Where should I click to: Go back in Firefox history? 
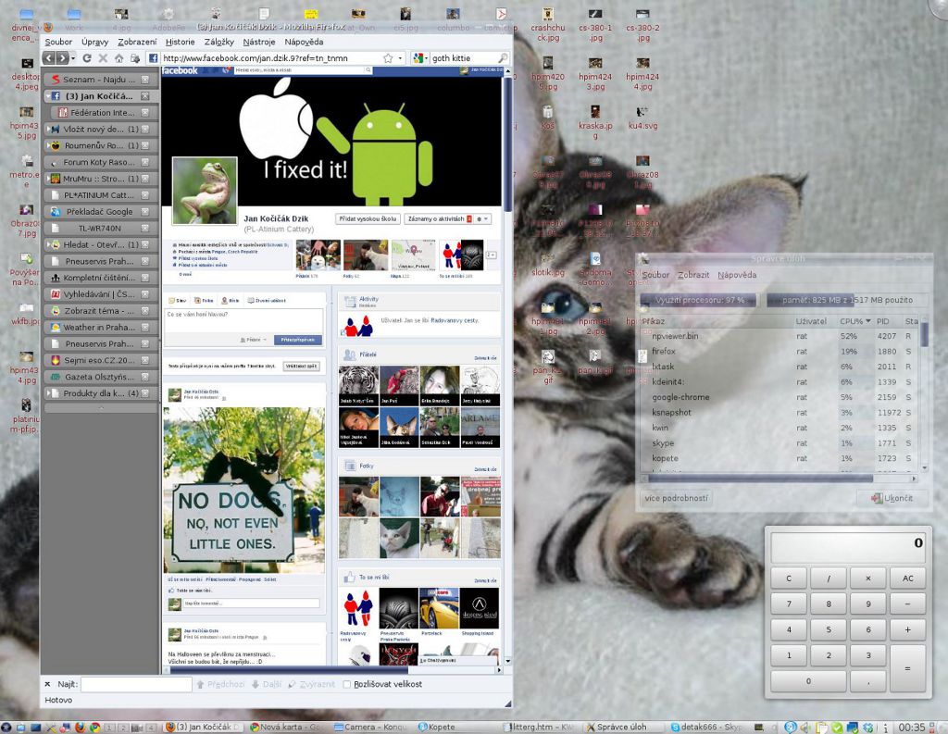click(49, 58)
